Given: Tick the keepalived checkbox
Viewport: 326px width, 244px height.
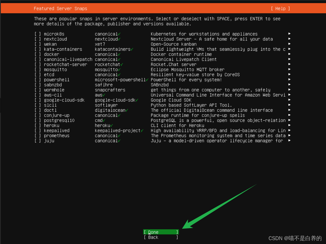Looking at the screenshot, I should pos(38,131).
